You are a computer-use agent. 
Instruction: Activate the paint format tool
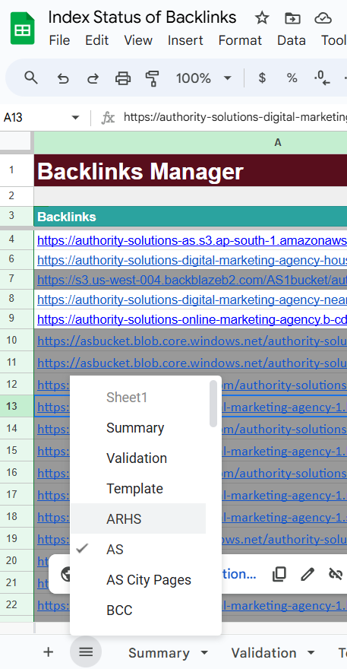click(x=152, y=78)
